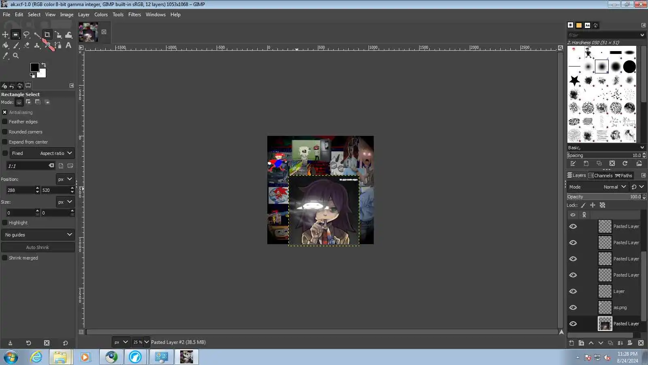Toggle visibility of the layer named Layer
The height and width of the screenshot is (365, 648).
click(x=573, y=291)
